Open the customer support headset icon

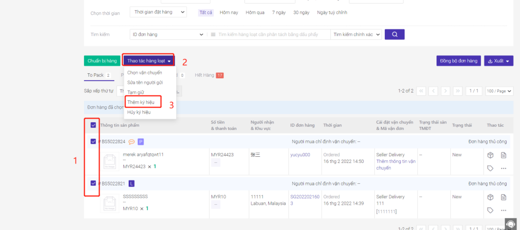pos(510,224)
